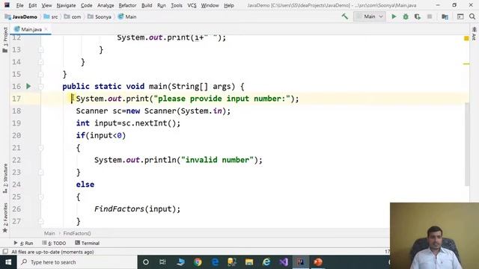Click the Windows Start button
This screenshot has height=269, width=479.
(x=8, y=262)
